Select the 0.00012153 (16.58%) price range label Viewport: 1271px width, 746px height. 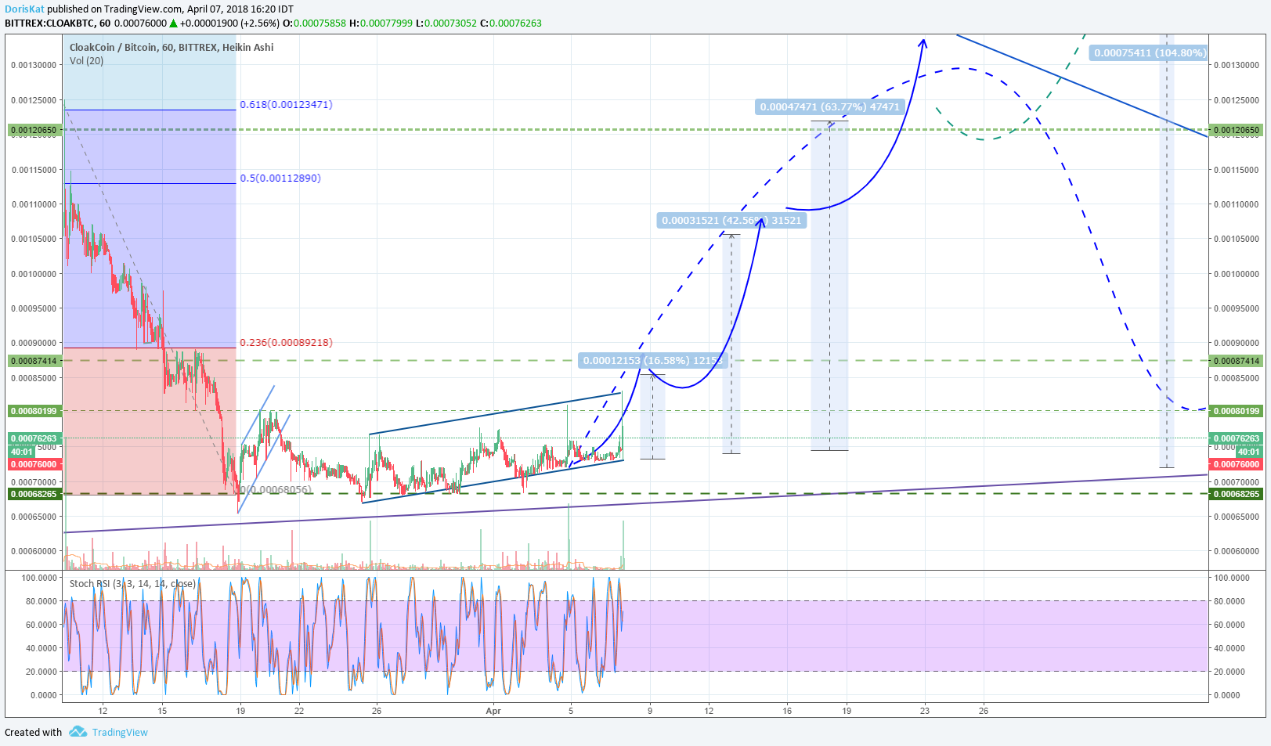click(652, 360)
